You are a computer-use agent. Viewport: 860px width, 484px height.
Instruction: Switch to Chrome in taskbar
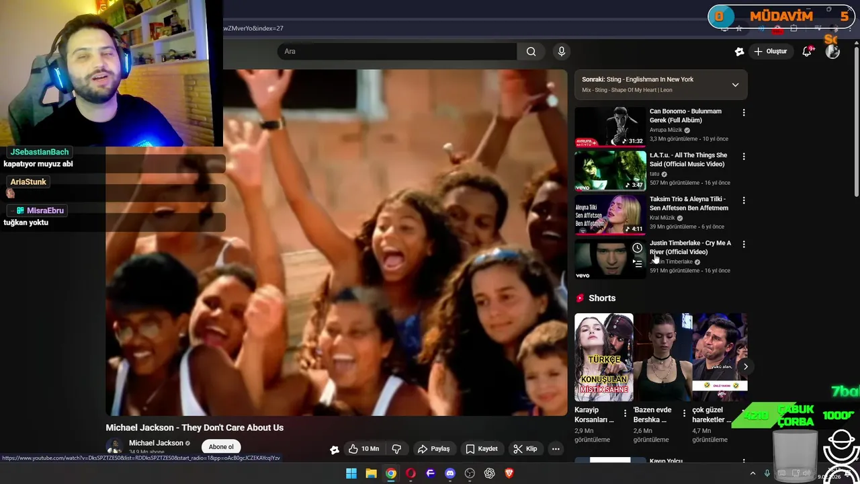click(x=391, y=473)
